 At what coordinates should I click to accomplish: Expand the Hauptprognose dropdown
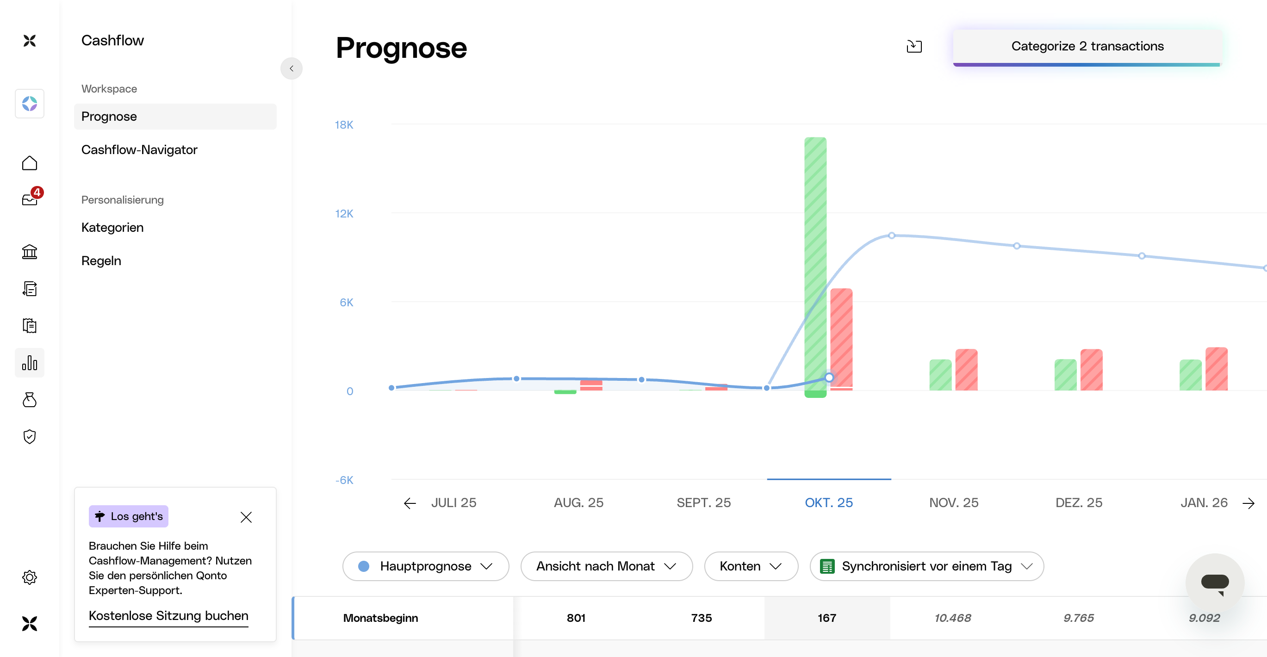tap(425, 566)
